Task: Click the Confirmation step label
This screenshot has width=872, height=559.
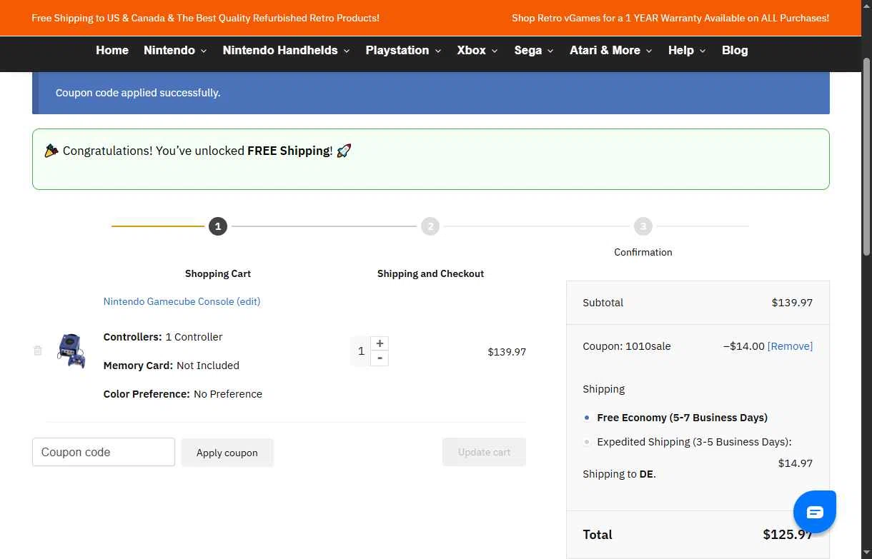Action: point(643,252)
